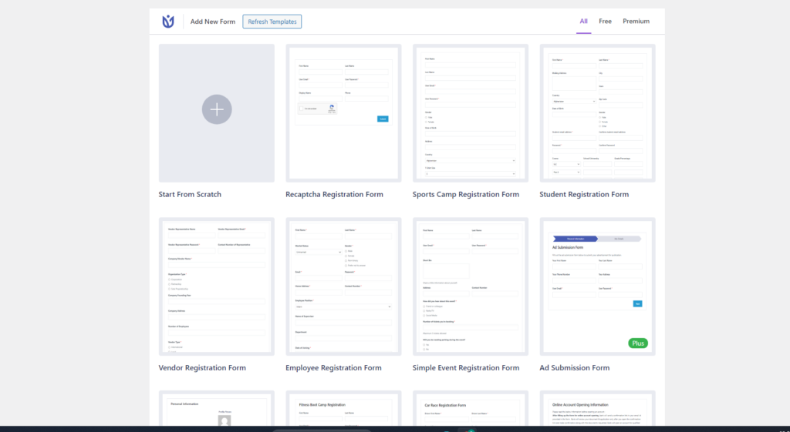Choose the Sports Camp Registration Form template
Image resolution: width=790 pixels, height=432 pixels.
pos(470,113)
